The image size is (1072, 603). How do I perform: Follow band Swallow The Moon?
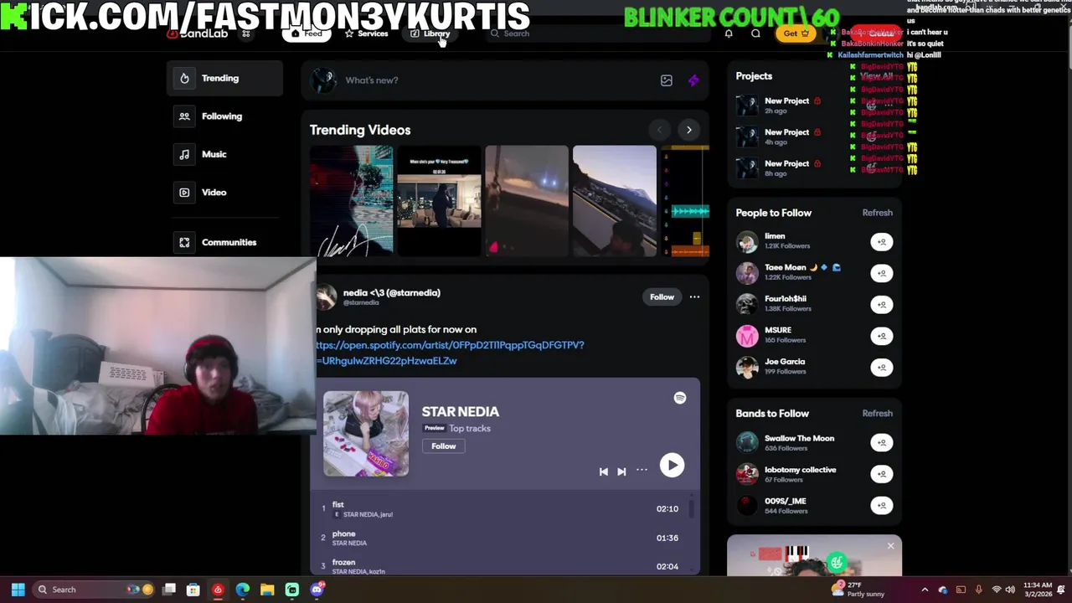[881, 442]
